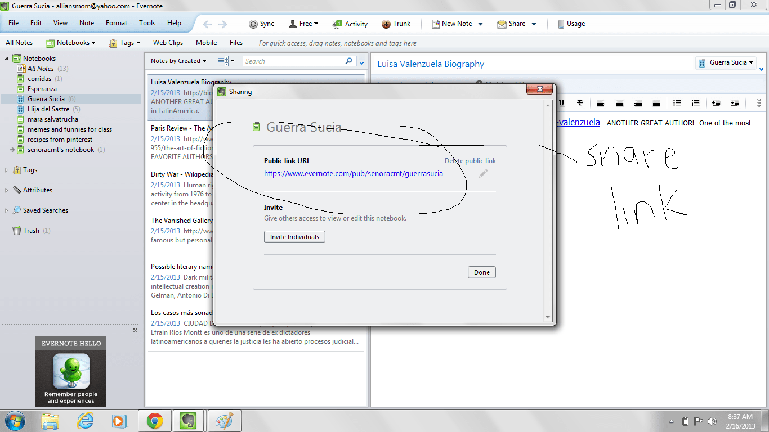Open the Web Clips shortcut
This screenshot has height=432, width=769.
pos(168,43)
